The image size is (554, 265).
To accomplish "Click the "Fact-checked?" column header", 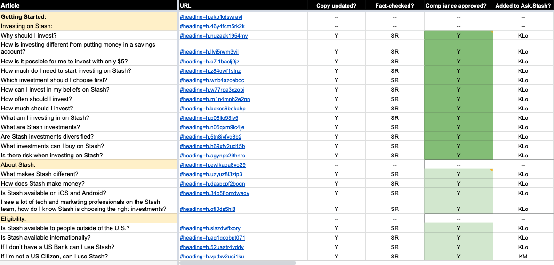I will [394, 5].
